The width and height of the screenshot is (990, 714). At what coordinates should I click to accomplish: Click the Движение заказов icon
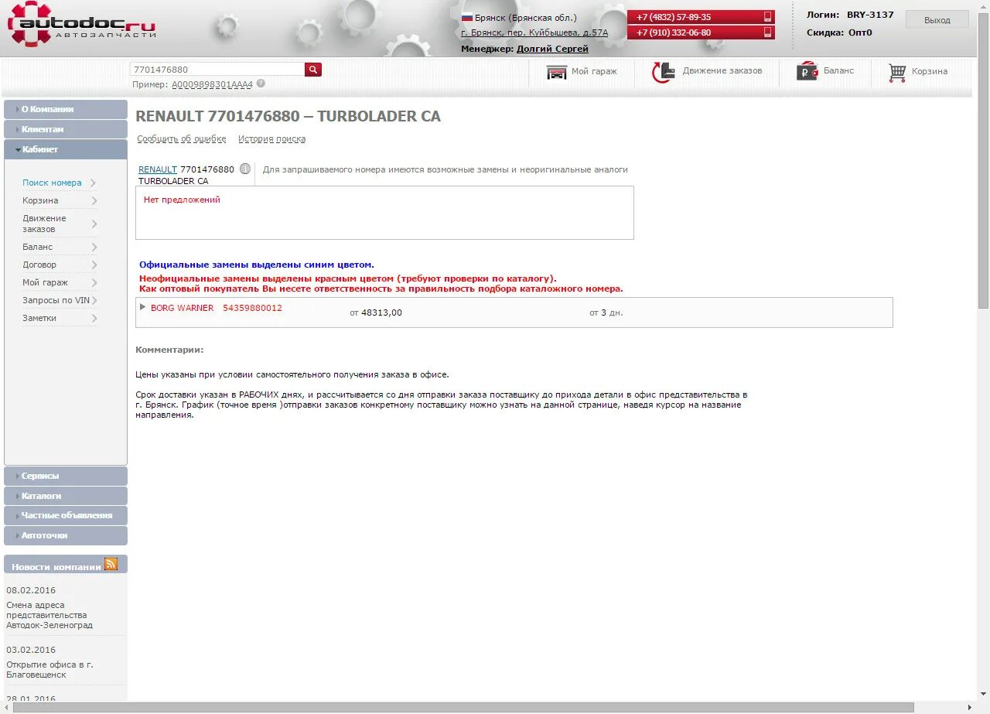click(x=663, y=72)
